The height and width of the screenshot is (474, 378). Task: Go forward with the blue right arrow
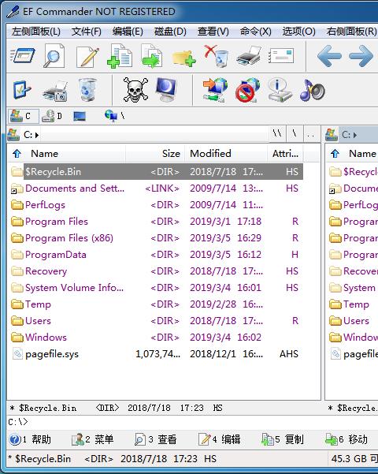click(361, 56)
